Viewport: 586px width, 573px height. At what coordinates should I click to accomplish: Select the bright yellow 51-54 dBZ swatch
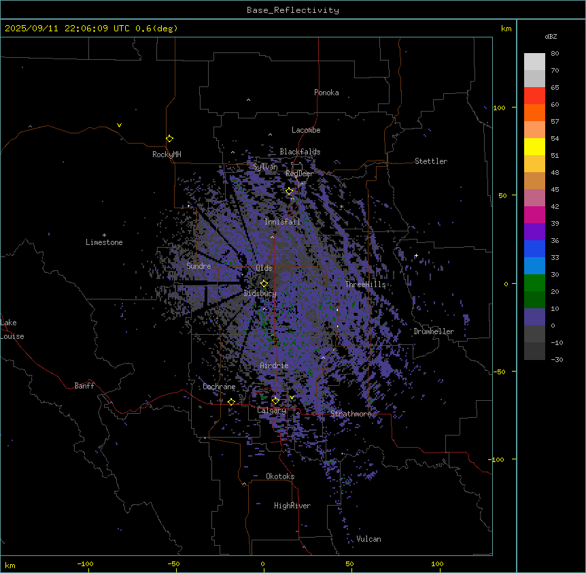pos(534,146)
